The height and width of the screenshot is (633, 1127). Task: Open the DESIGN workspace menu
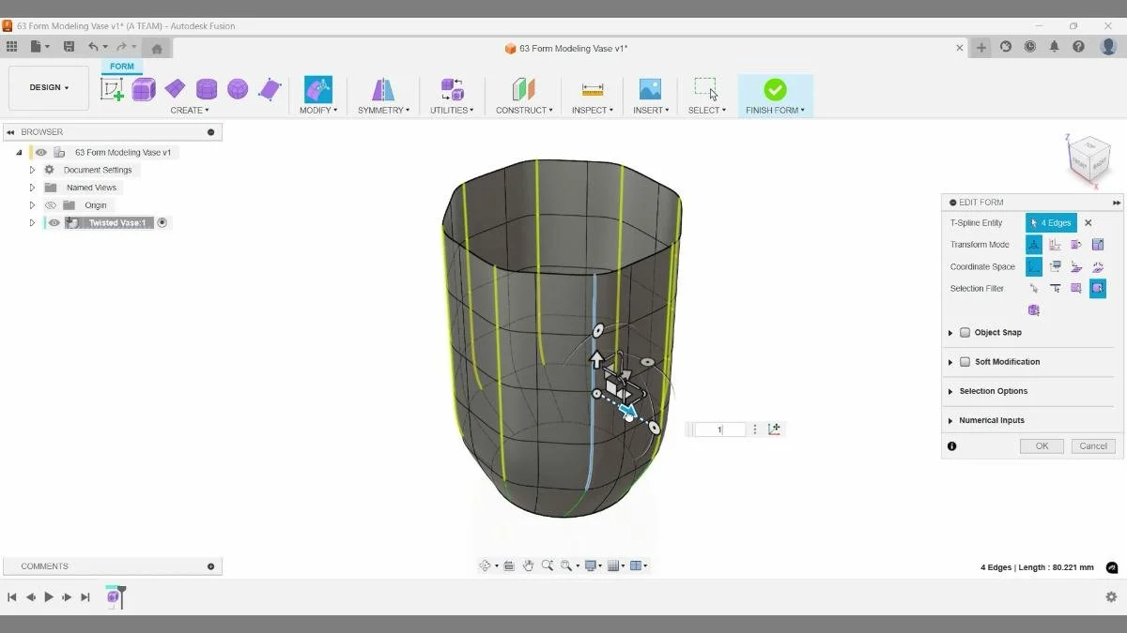tap(48, 87)
